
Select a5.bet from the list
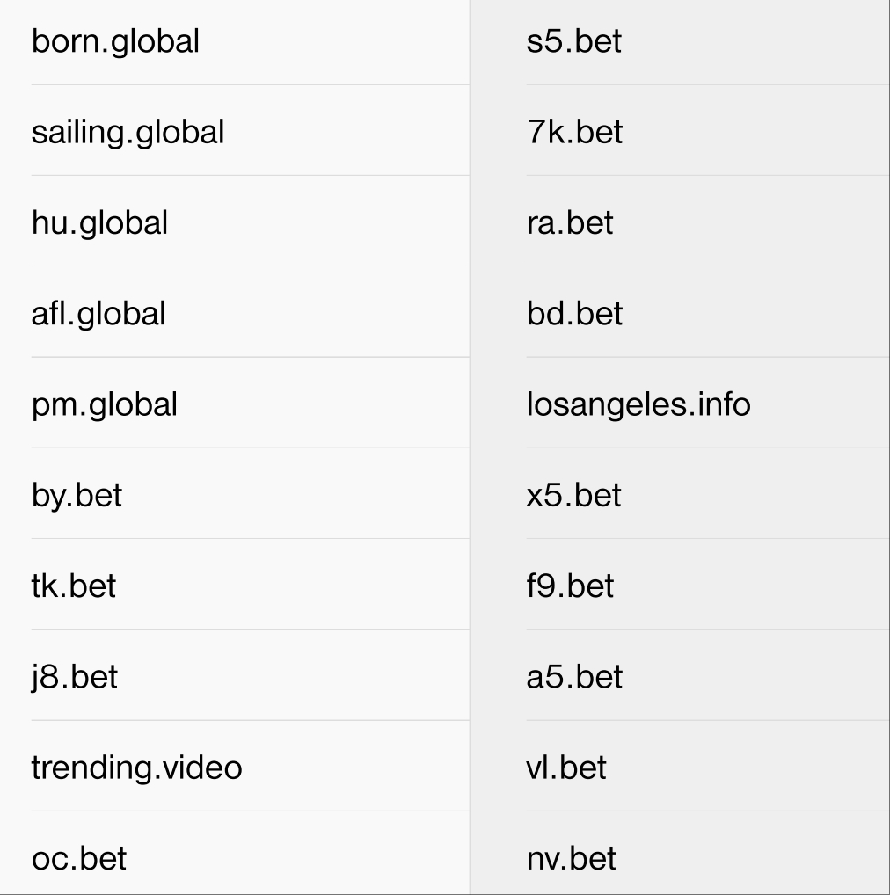574,676
